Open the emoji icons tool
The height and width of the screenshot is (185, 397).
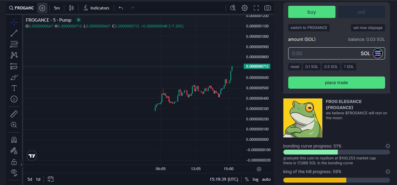pyautogui.click(x=14, y=99)
